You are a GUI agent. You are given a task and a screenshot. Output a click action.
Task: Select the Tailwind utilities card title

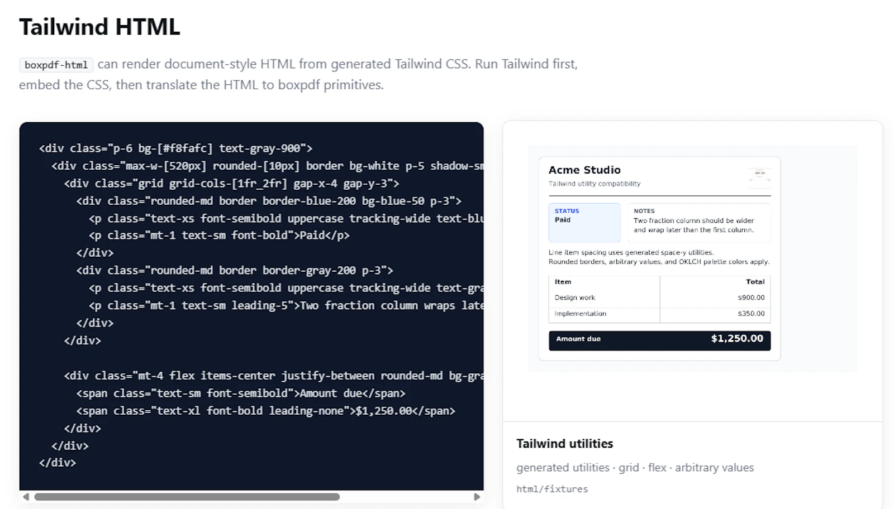[x=564, y=444]
